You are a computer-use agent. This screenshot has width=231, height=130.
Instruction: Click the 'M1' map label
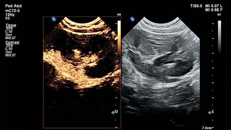(x=219, y=15)
